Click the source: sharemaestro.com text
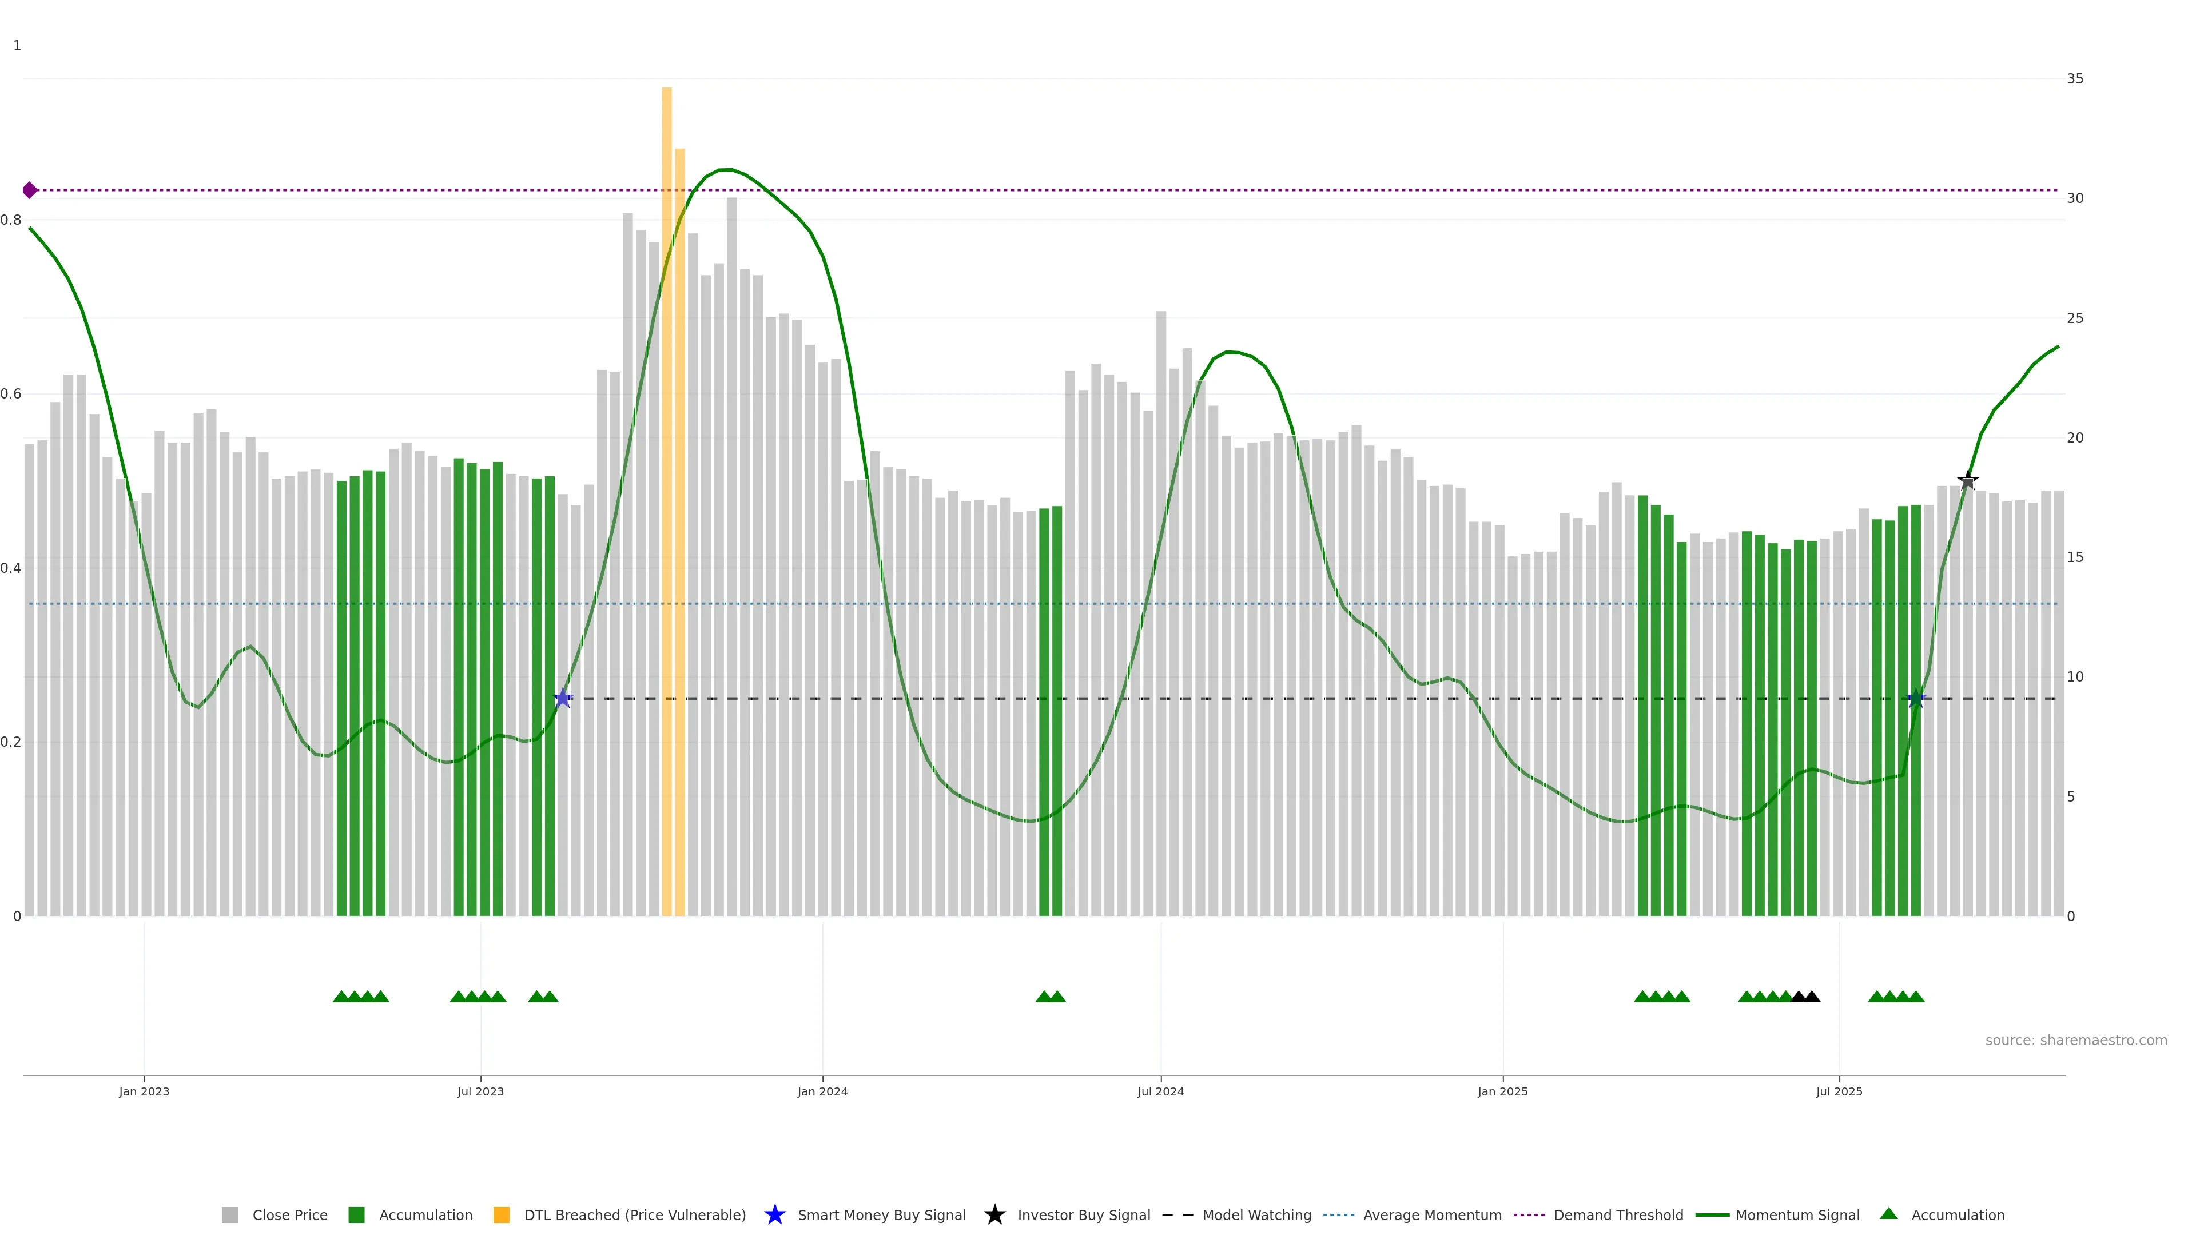This screenshot has height=1235, width=2196. [x=2076, y=1041]
